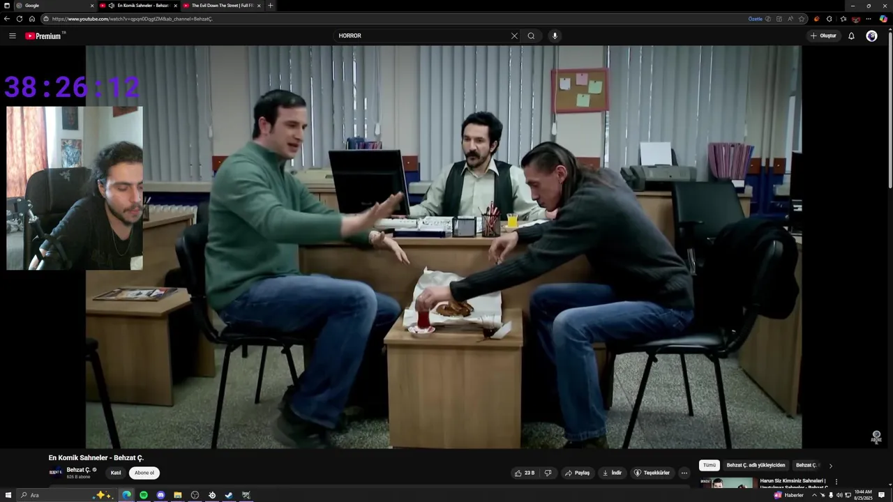Select the Tümü filter chip
The image size is (893, 502).
coord(710,465)
